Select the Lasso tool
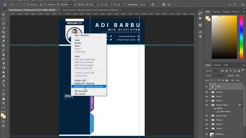Viewport: 246px width, 138px height. coord(3,23)
